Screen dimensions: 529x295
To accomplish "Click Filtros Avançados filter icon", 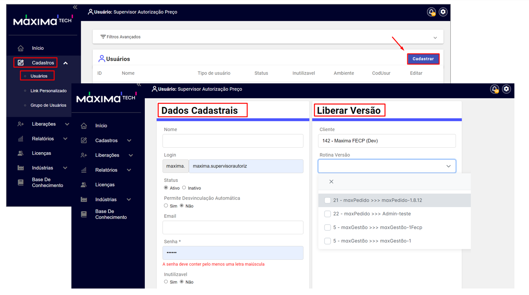I will (x=103, y=37).
